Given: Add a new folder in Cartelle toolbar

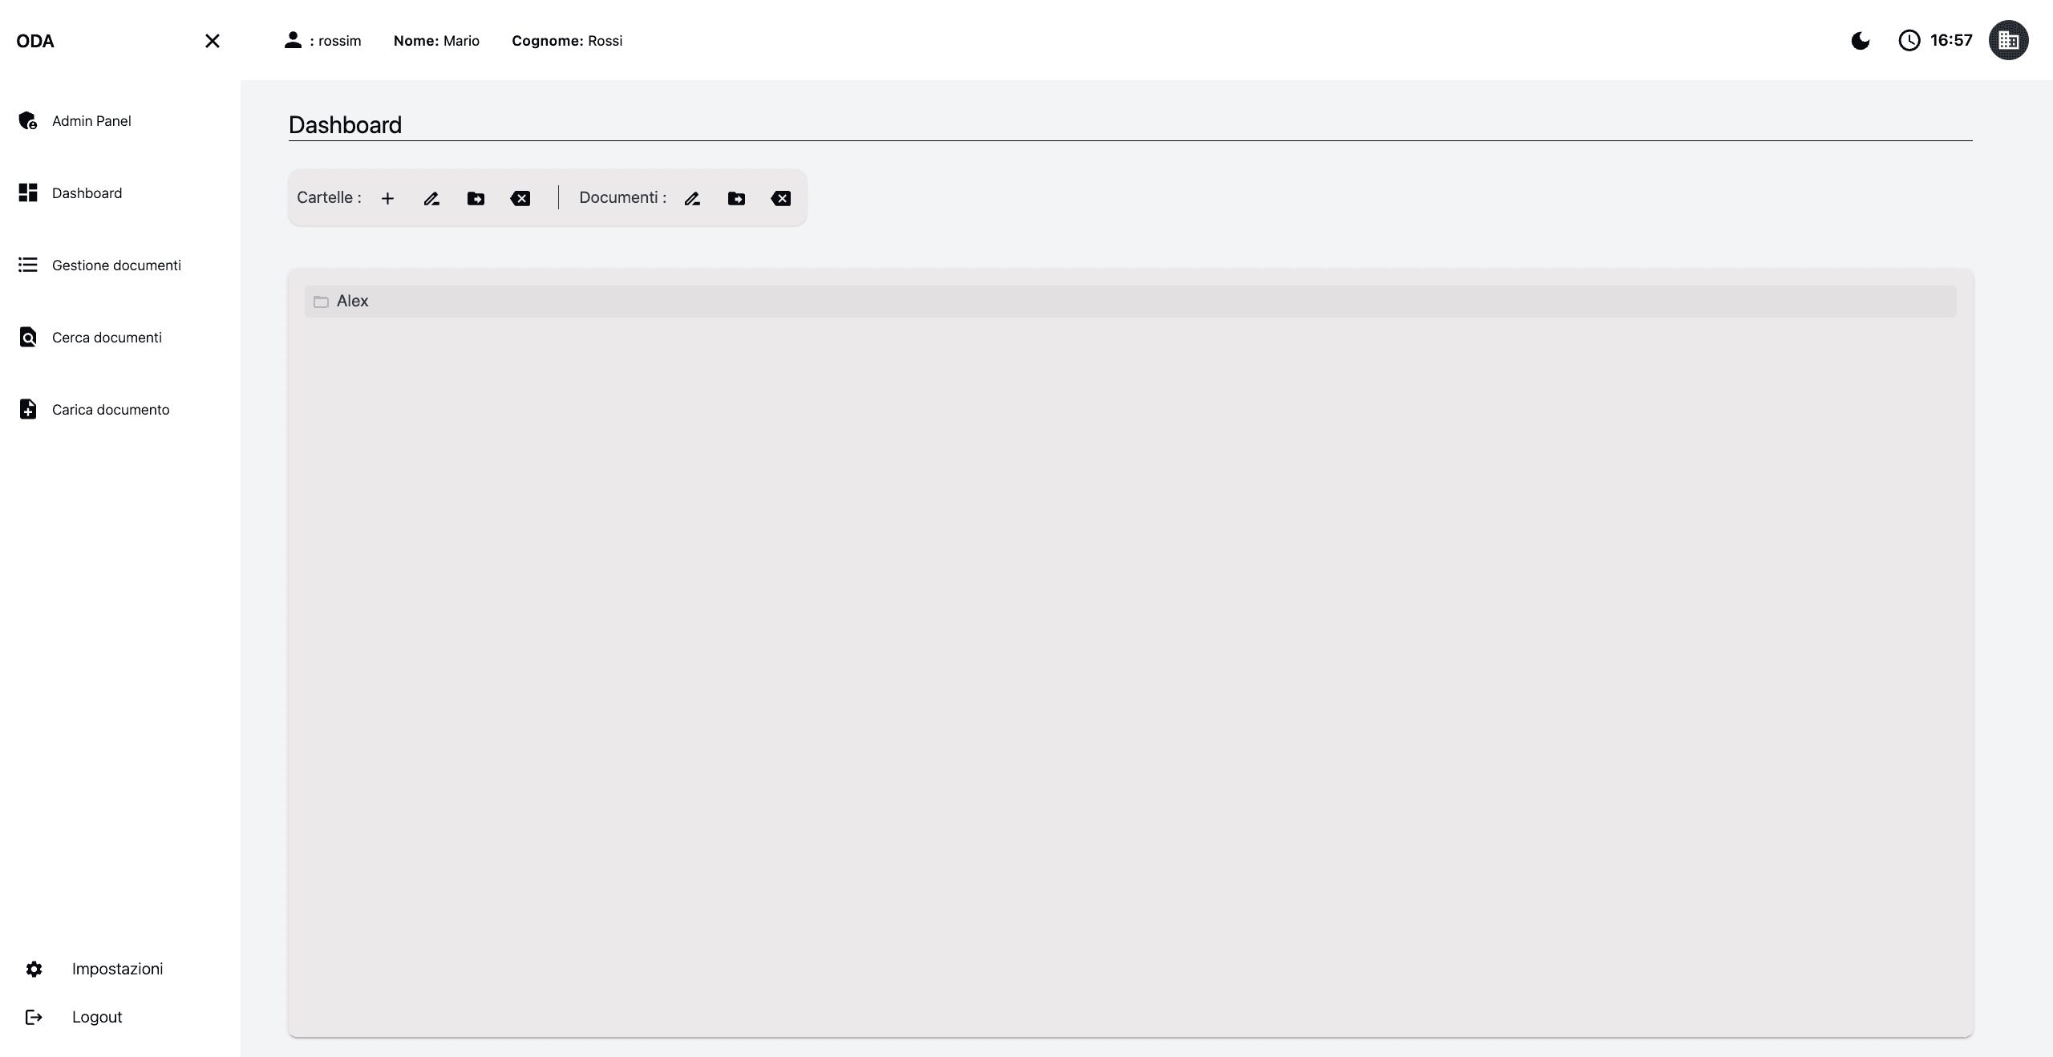Looking at the screenshot, I should pos(387,198).
